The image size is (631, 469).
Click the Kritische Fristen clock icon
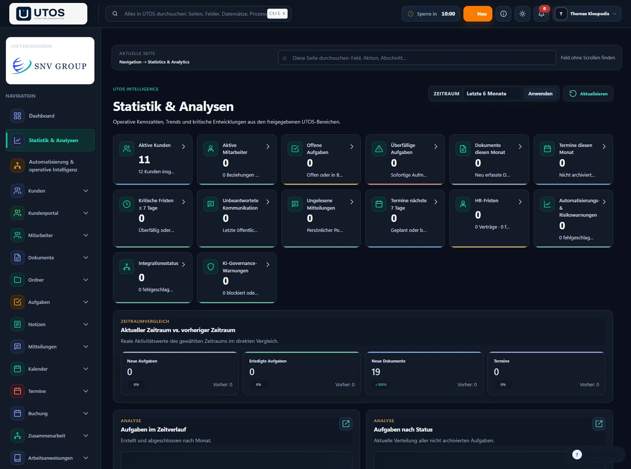point(127,204)
